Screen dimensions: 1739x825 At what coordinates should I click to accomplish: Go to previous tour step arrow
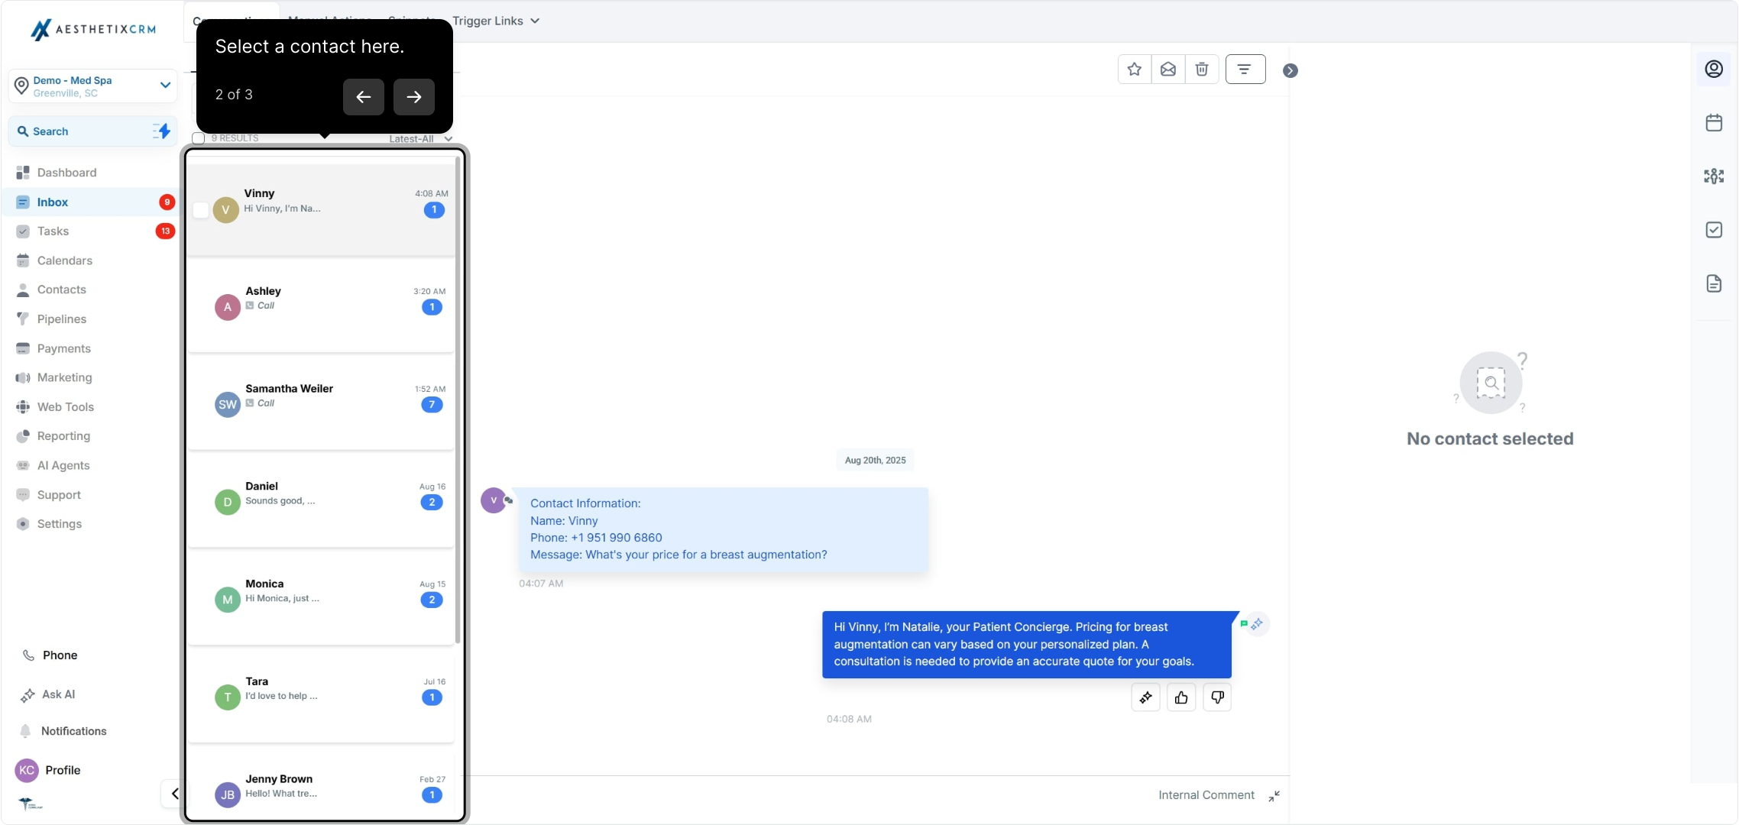pos(364,97)
